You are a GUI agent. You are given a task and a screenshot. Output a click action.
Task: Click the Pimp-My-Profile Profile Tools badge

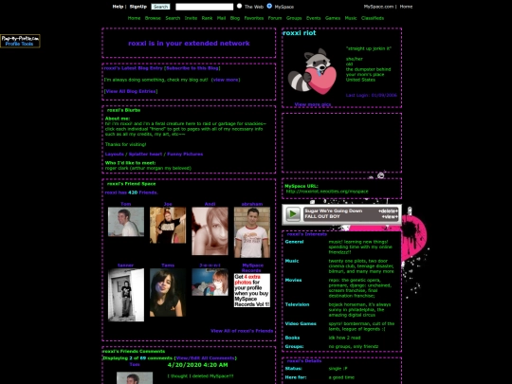20,41
